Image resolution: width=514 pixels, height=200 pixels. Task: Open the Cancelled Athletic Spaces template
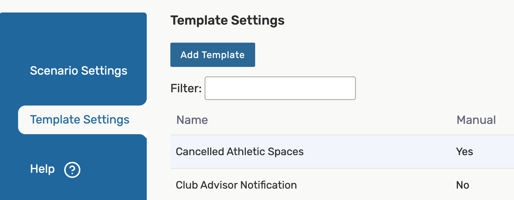point(240,151)
